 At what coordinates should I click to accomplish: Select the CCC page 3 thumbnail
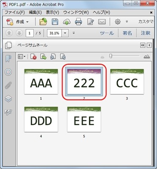tap(127, 82)
